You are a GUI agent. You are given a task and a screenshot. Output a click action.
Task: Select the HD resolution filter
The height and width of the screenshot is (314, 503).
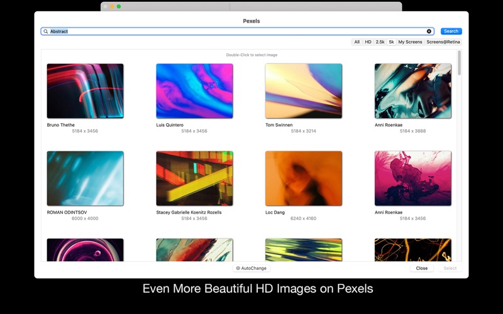pyautogui.click(x=368, y=42)
